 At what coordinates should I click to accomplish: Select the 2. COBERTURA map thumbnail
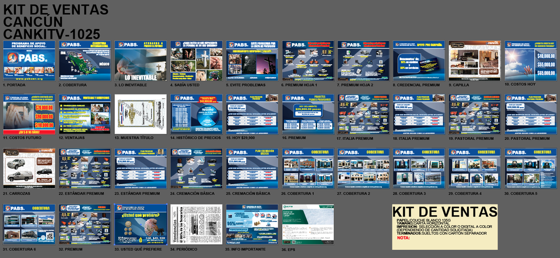85,61
